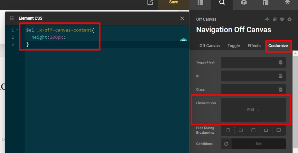Screen dimensions: 298x153
Task: Switch to the Effects tab
Action: point(254,46)
